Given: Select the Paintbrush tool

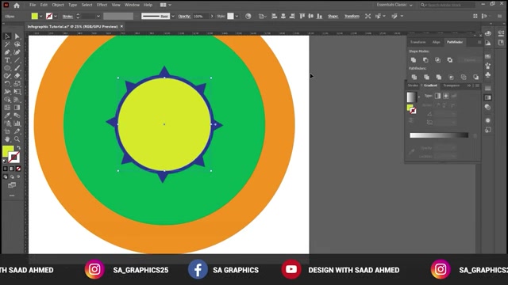Looking at the screenshot, I should coord(17,68).
